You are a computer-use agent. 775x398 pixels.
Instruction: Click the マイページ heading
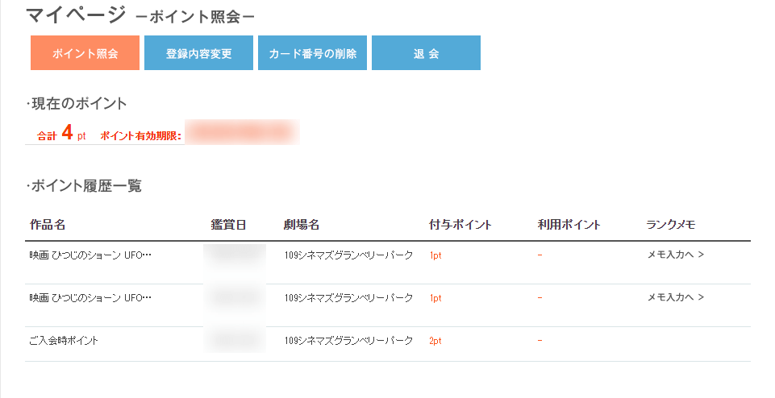point(76,15)
